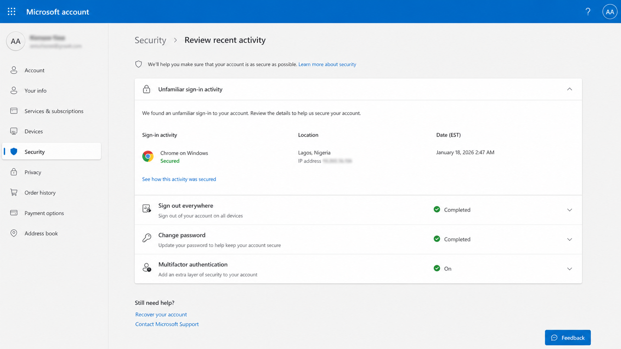Viewport: 621px width, 349px height.
Task: Click the Address book pin icon
Action: pos(14,233)
